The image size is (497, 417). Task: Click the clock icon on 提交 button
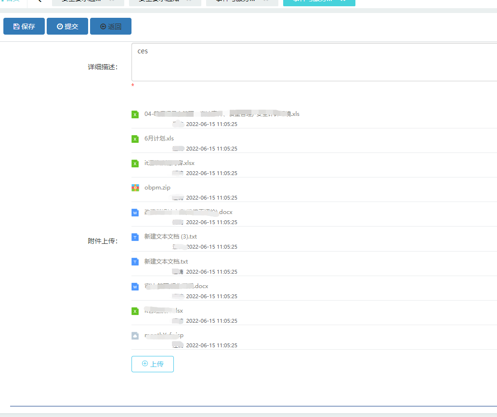pos(60,26)
